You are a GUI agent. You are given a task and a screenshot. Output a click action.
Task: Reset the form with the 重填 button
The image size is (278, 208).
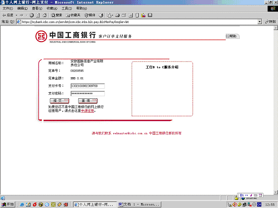coord(88,101)
